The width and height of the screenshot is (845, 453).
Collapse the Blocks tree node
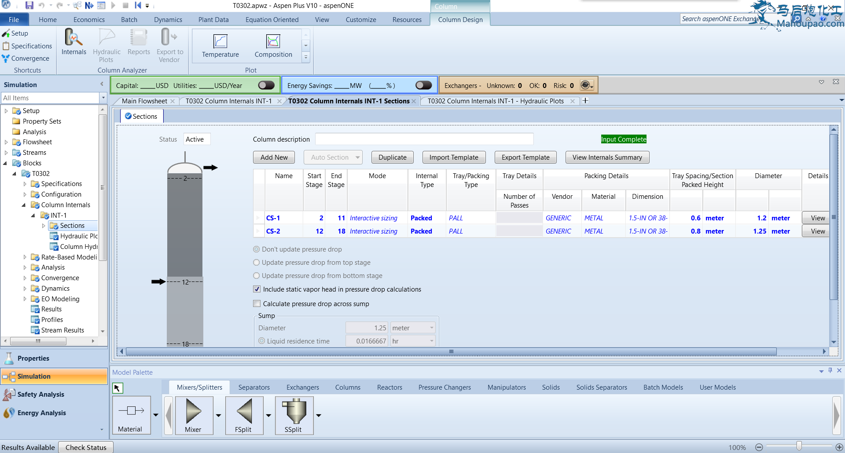(x=5, y=163)
